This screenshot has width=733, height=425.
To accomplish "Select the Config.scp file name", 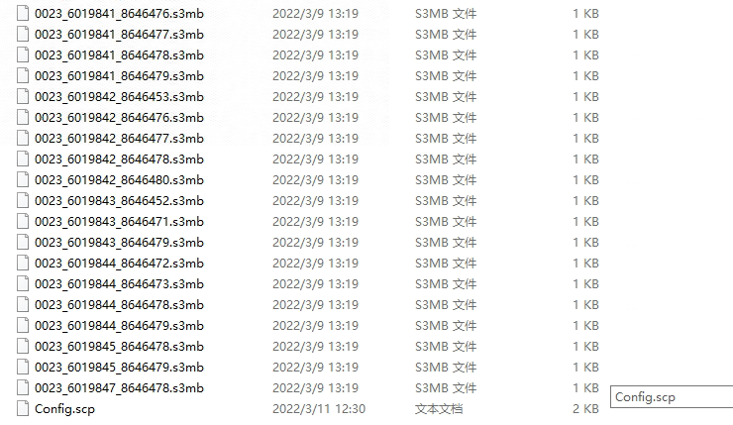I will coord(64,409).
